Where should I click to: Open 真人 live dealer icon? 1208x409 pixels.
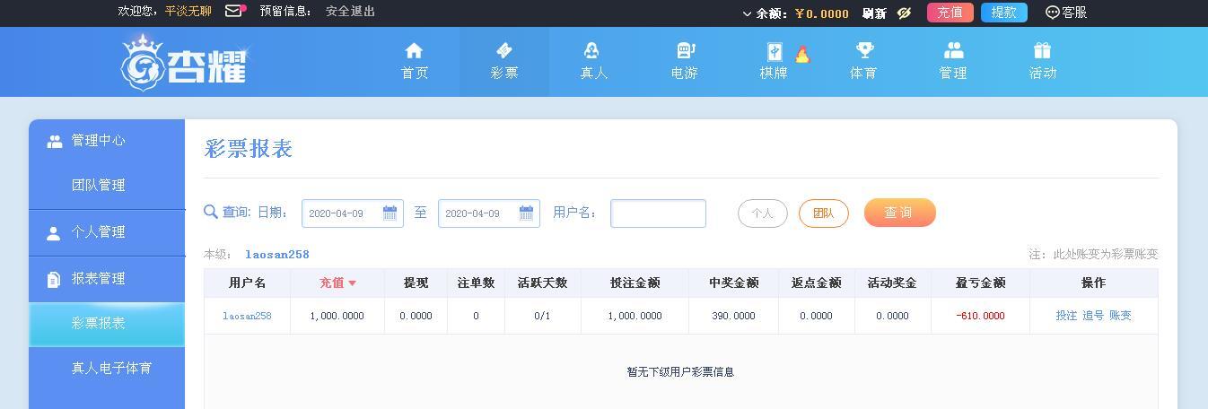[x=591, y=50]
